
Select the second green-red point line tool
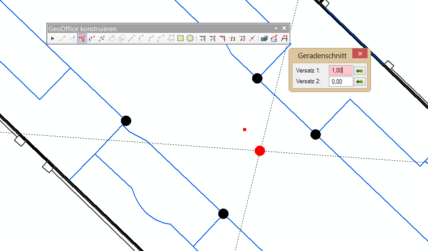[x=102, y=39]
